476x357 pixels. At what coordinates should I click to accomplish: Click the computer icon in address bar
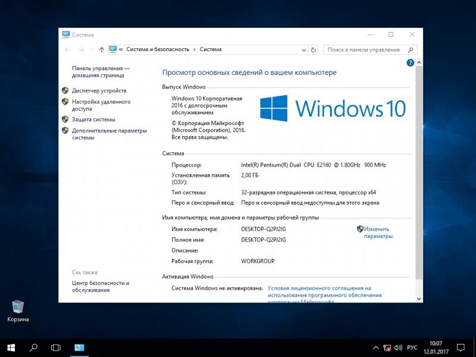pyautogui.click(x=113, y=49)
